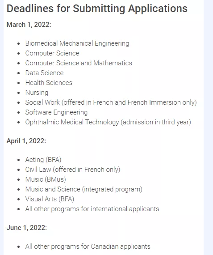
Task: Click All other programs for Canadian applicants
Action: 88,246
